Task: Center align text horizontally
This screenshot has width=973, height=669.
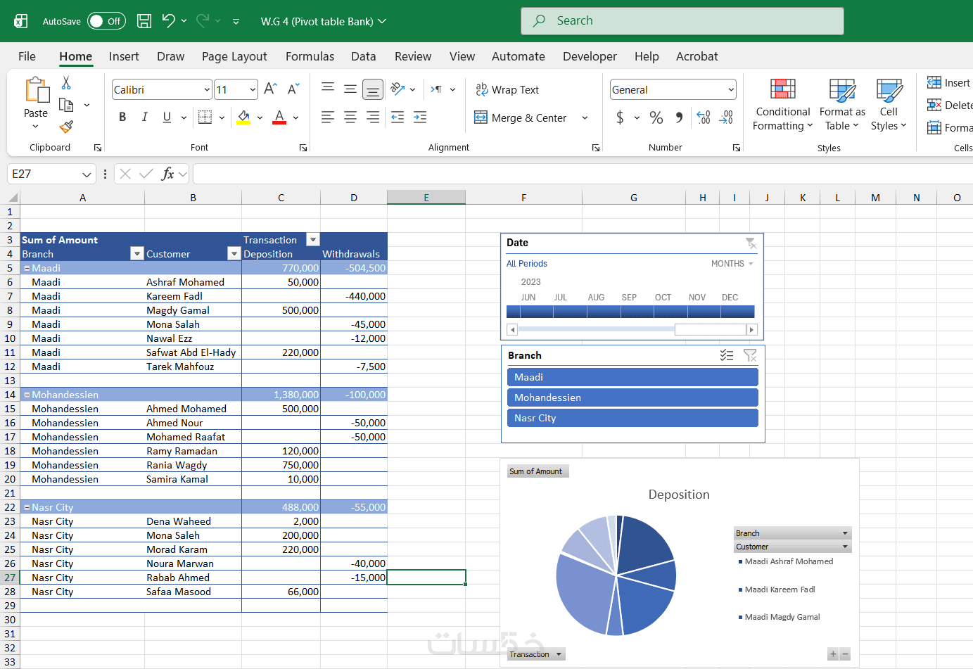Action: pos(350,117)
